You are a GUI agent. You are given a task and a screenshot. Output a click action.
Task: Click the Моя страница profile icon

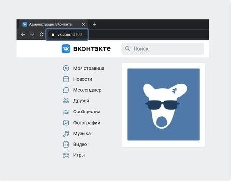point(66,68)
